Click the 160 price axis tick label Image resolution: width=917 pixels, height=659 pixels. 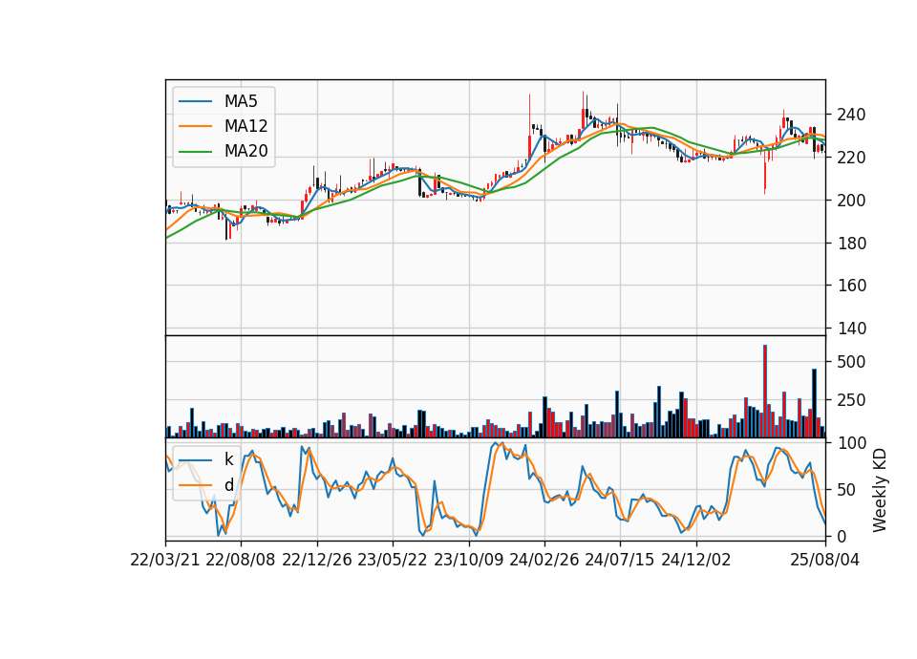(851, 286)
